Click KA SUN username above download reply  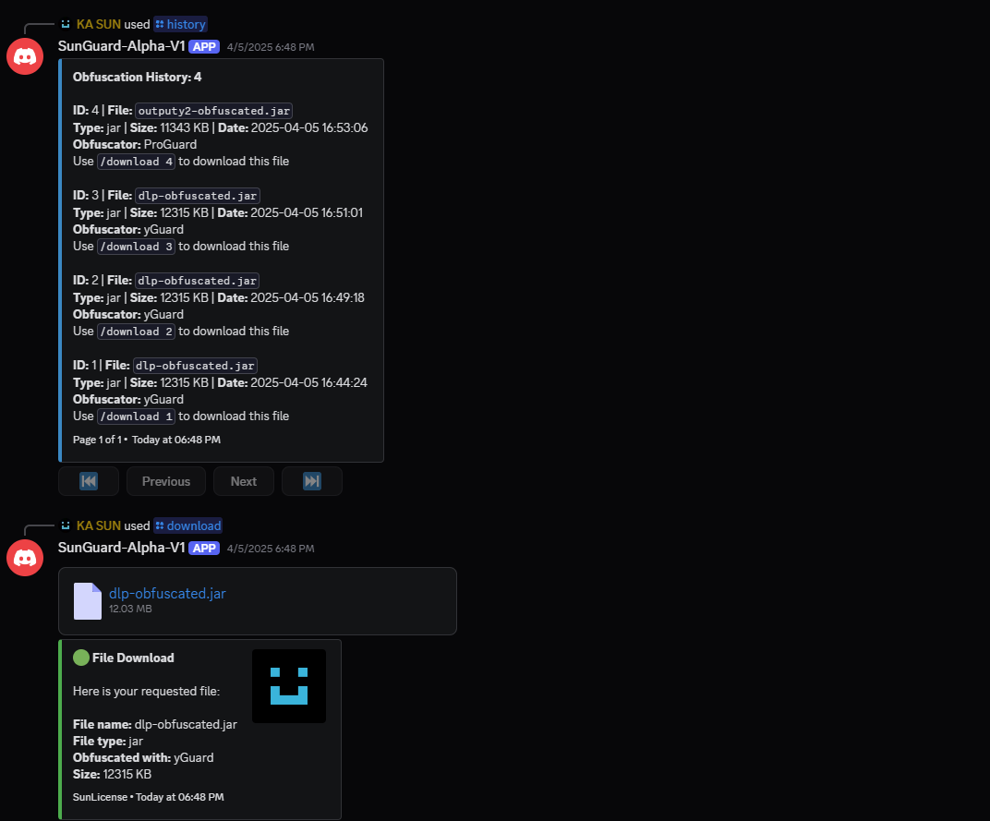[x=99, y=525]
